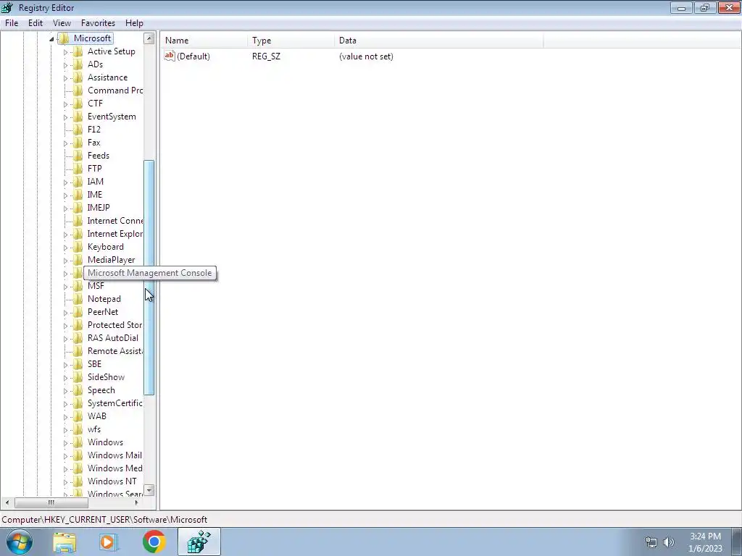Open Google Chrome from the taskbar
The height and width of the screenshot is (556, 742).
click(x=154, y=542)
